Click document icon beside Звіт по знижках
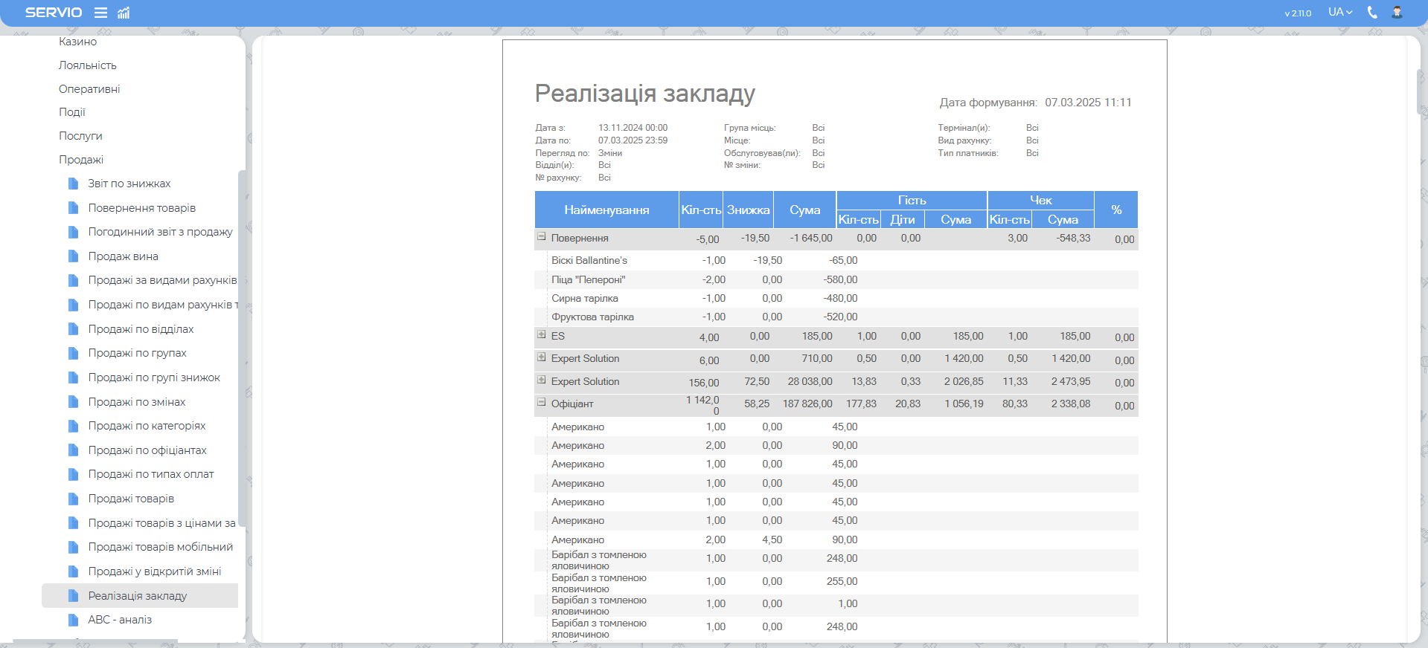This screenshot has height=648, width=1428. click(x=73, y=184)
